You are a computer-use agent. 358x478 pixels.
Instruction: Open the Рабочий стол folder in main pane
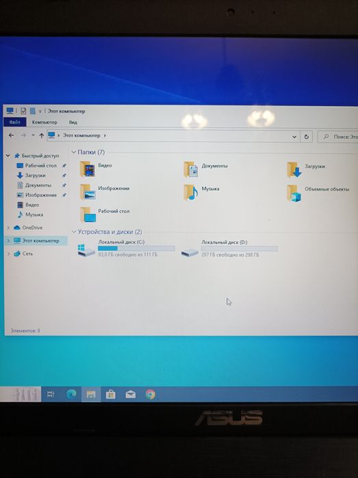(x=104, y=214)
